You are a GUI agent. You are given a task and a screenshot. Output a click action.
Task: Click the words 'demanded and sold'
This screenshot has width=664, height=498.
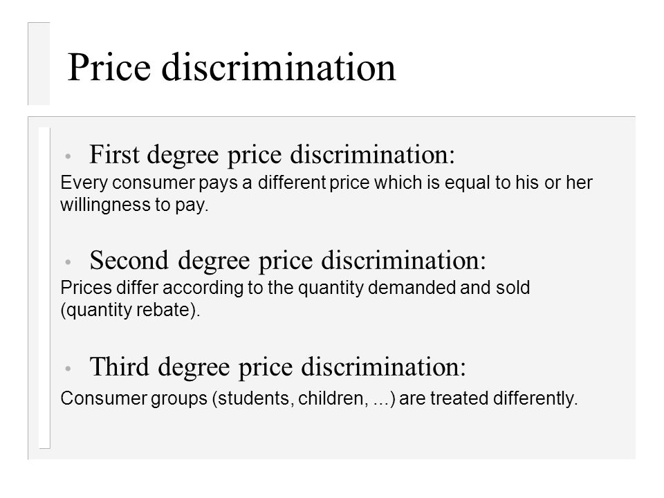coord(450,288)
